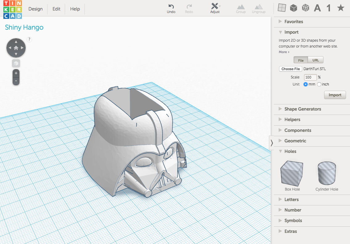350x244 pixels.
Task: Click the home view navigation button
Action: [x=16, y=48]
